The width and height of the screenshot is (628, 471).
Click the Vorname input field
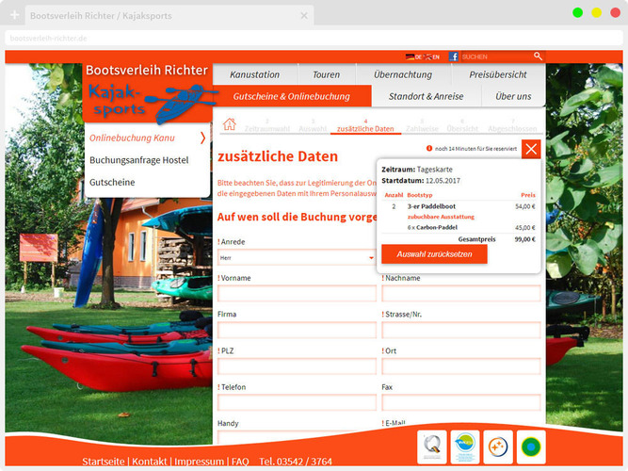point(296,294)
